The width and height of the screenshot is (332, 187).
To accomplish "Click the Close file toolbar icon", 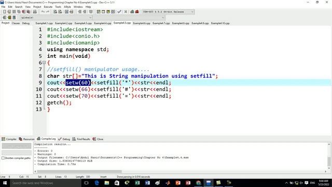I will tap(23, 11).
